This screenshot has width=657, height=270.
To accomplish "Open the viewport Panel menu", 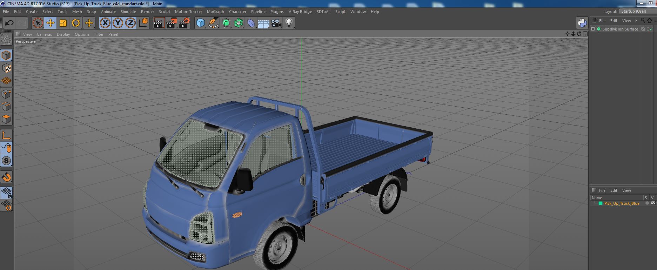I will click(x=113, y=34).
